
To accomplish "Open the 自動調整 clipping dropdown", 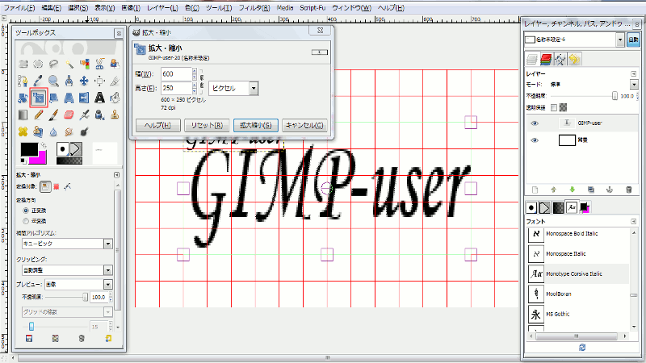I will click(x=67, y=270).
